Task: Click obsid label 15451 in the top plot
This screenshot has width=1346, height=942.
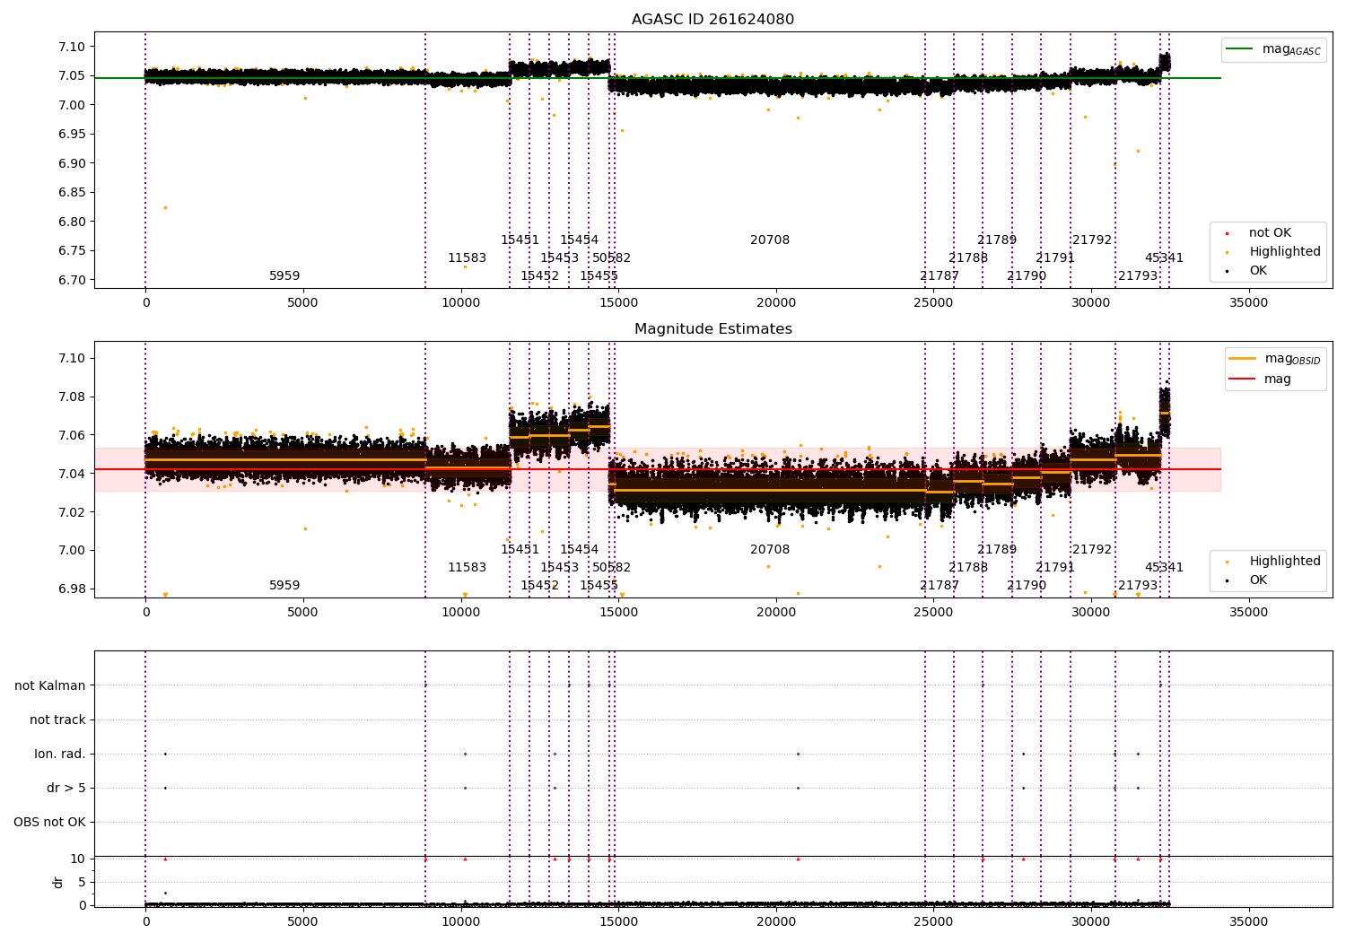Action: pyautogui.click(x=520, y=240)
